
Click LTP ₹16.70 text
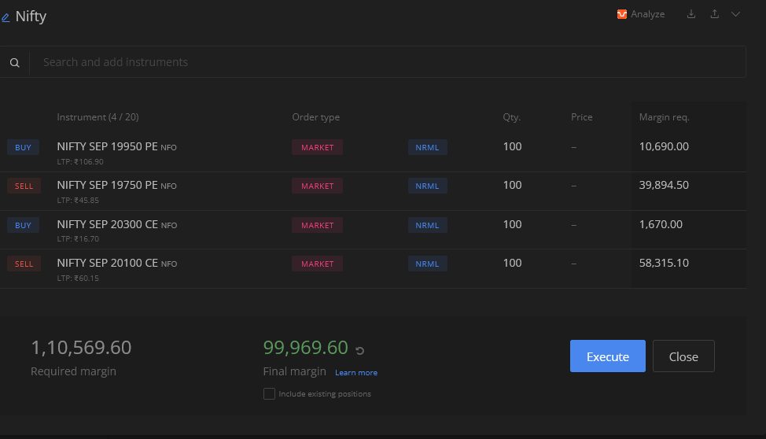coord(78,239)
